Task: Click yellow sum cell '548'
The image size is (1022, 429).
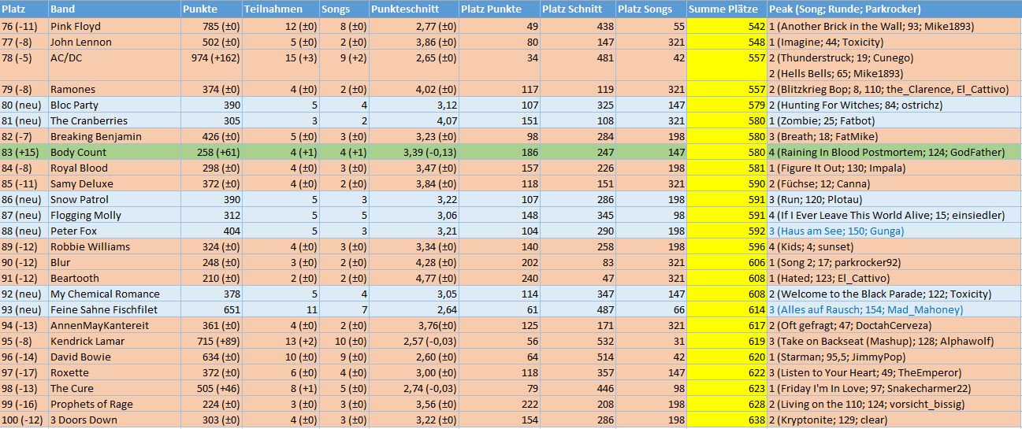Action: [727, 42]
